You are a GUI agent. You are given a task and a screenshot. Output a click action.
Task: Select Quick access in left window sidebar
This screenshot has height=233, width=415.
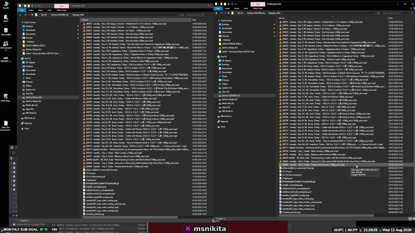tap(30, 22)
